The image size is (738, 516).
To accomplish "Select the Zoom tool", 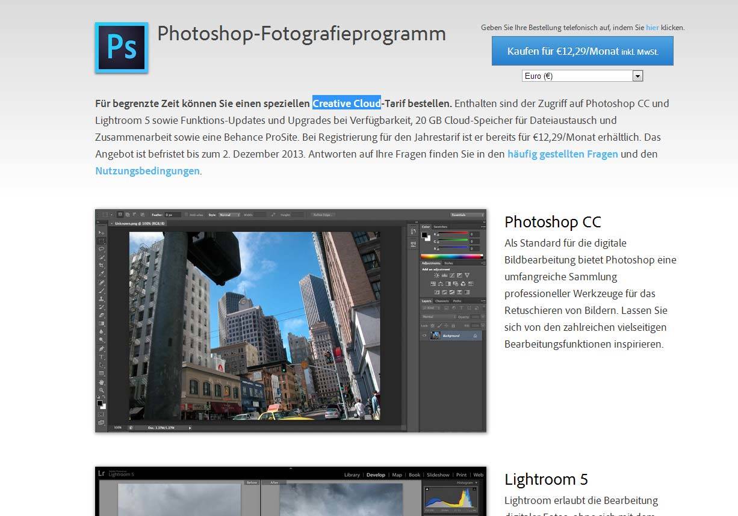I will pyautogui.click(x=101, y=390).
